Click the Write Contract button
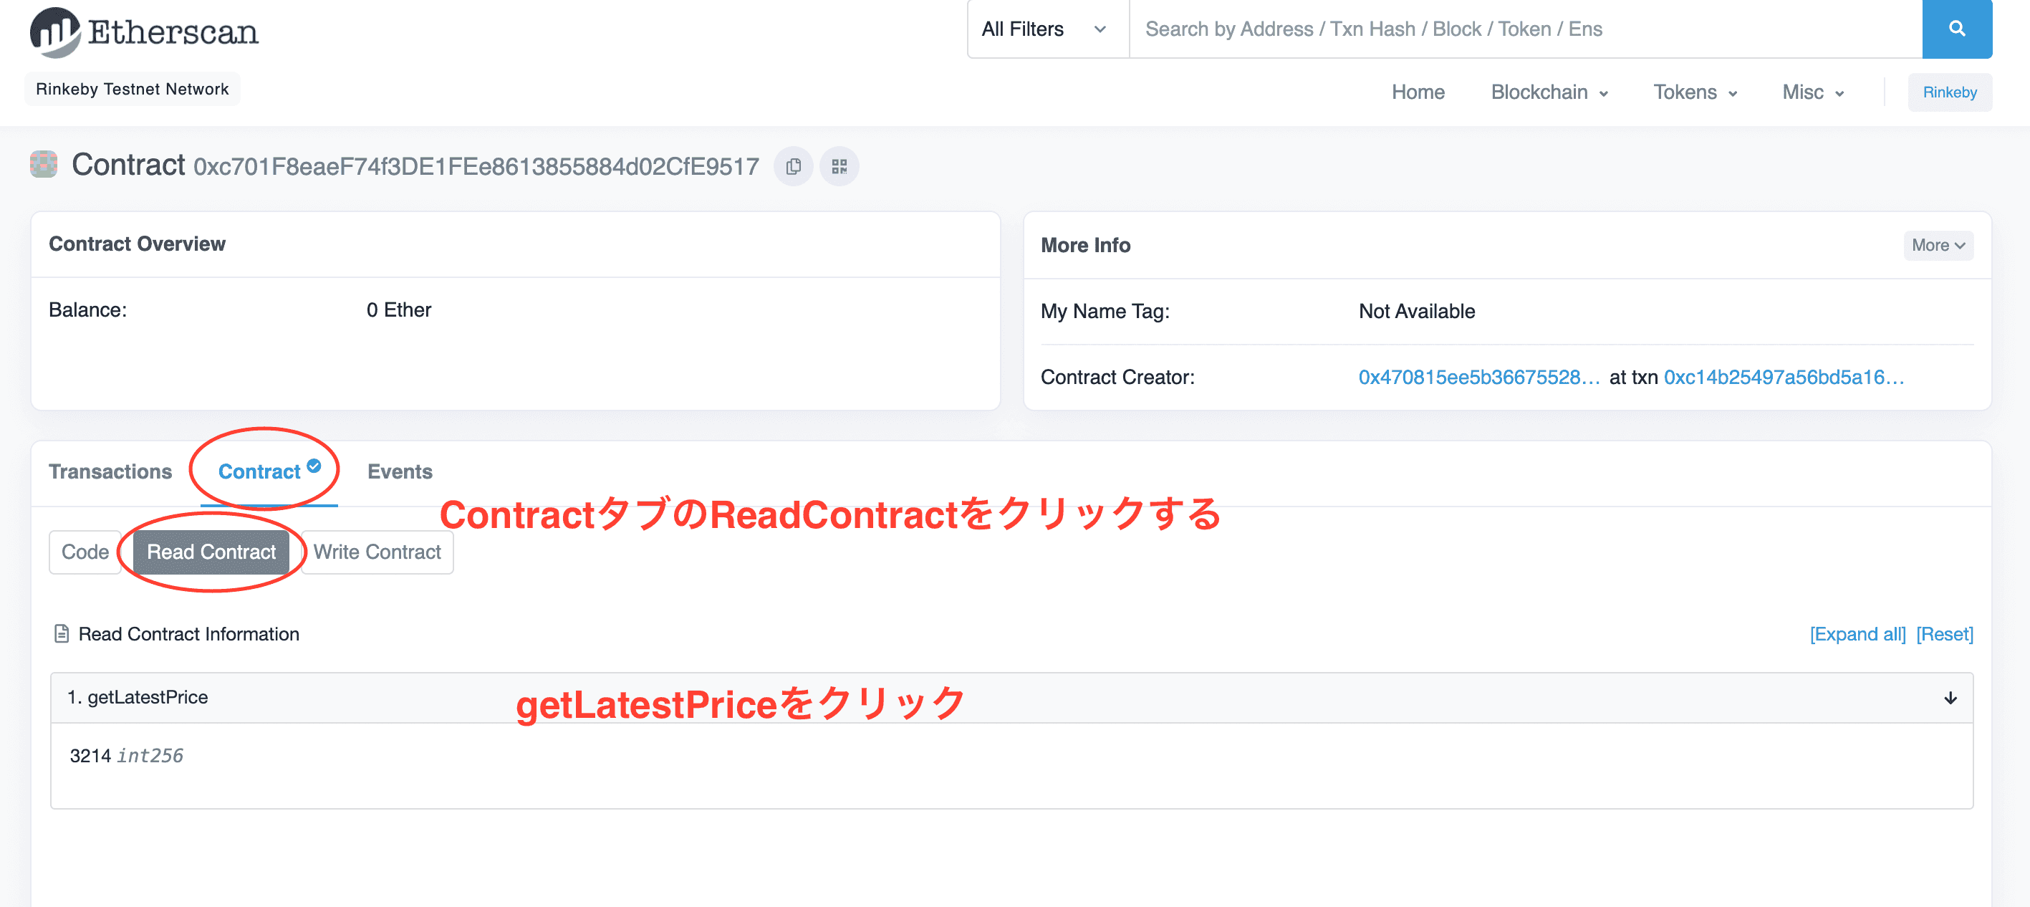 coord(377,552)
